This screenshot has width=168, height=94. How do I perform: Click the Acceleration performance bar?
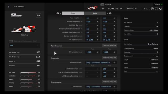pyautogui.click(x=28, y=76)
